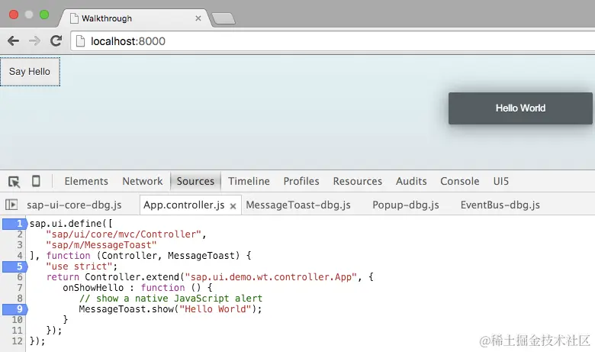The image size is (595, 352).
Task: Close the Walkthrough browser tab
Action: [198, 18]
